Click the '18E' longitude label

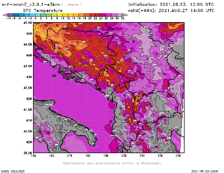(x=88, y=156)
